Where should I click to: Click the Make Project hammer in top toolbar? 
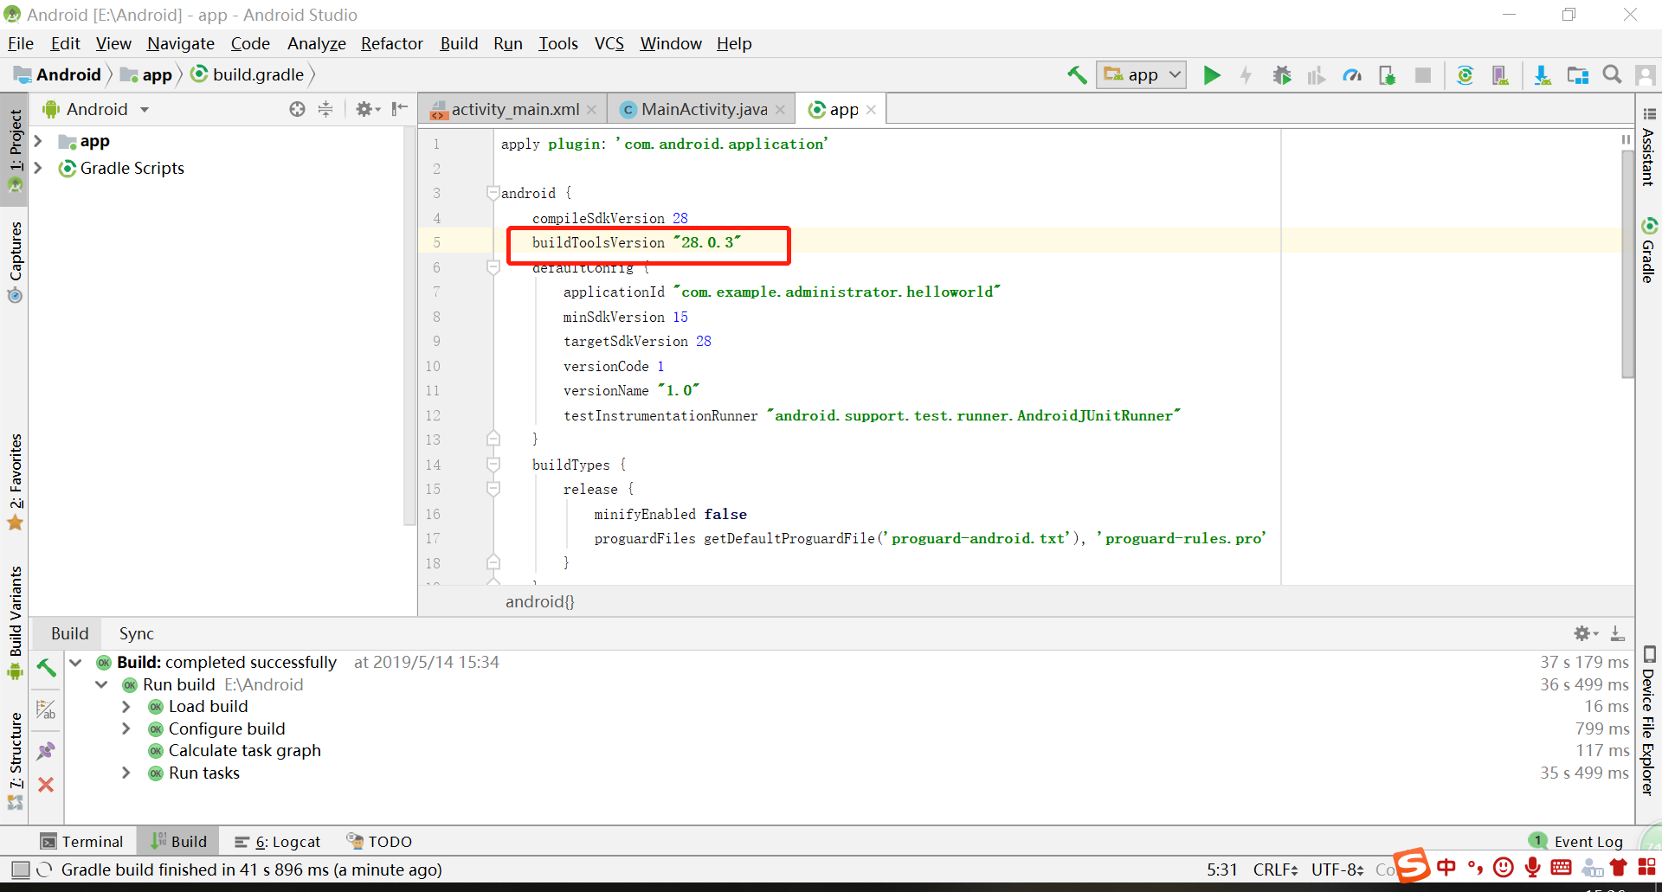tap(1077, 75)
